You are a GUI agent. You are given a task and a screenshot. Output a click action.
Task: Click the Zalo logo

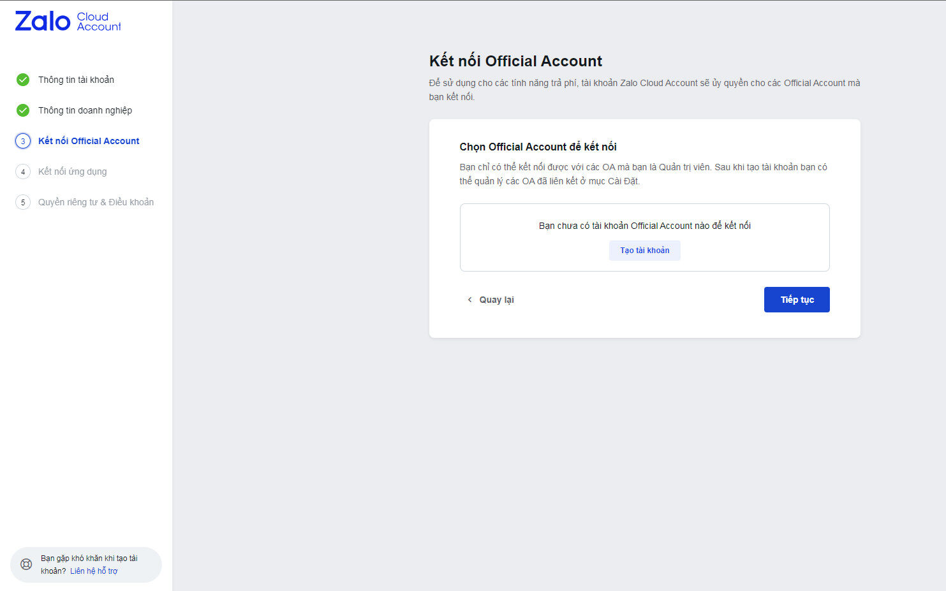[68, 22]
